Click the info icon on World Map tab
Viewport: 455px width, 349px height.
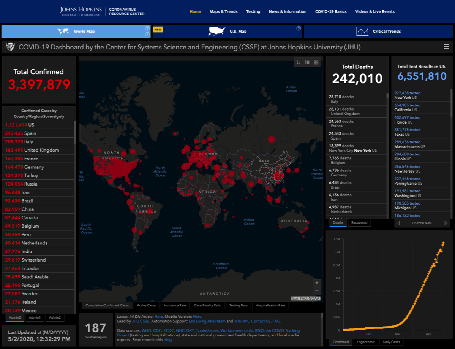[x=147, y=34]
